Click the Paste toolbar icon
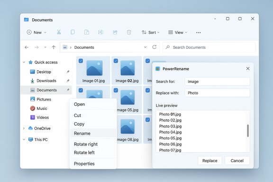The image size is (273, 182). (x=87, y=32)
